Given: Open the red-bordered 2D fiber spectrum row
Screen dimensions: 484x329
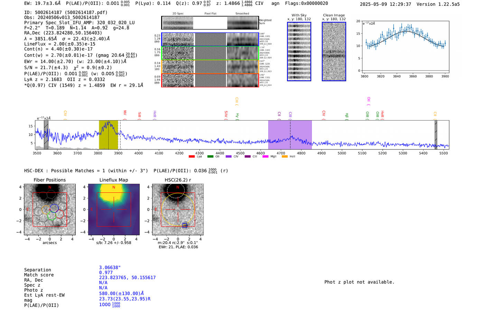Looking at the screenshot, I should 210,80.
